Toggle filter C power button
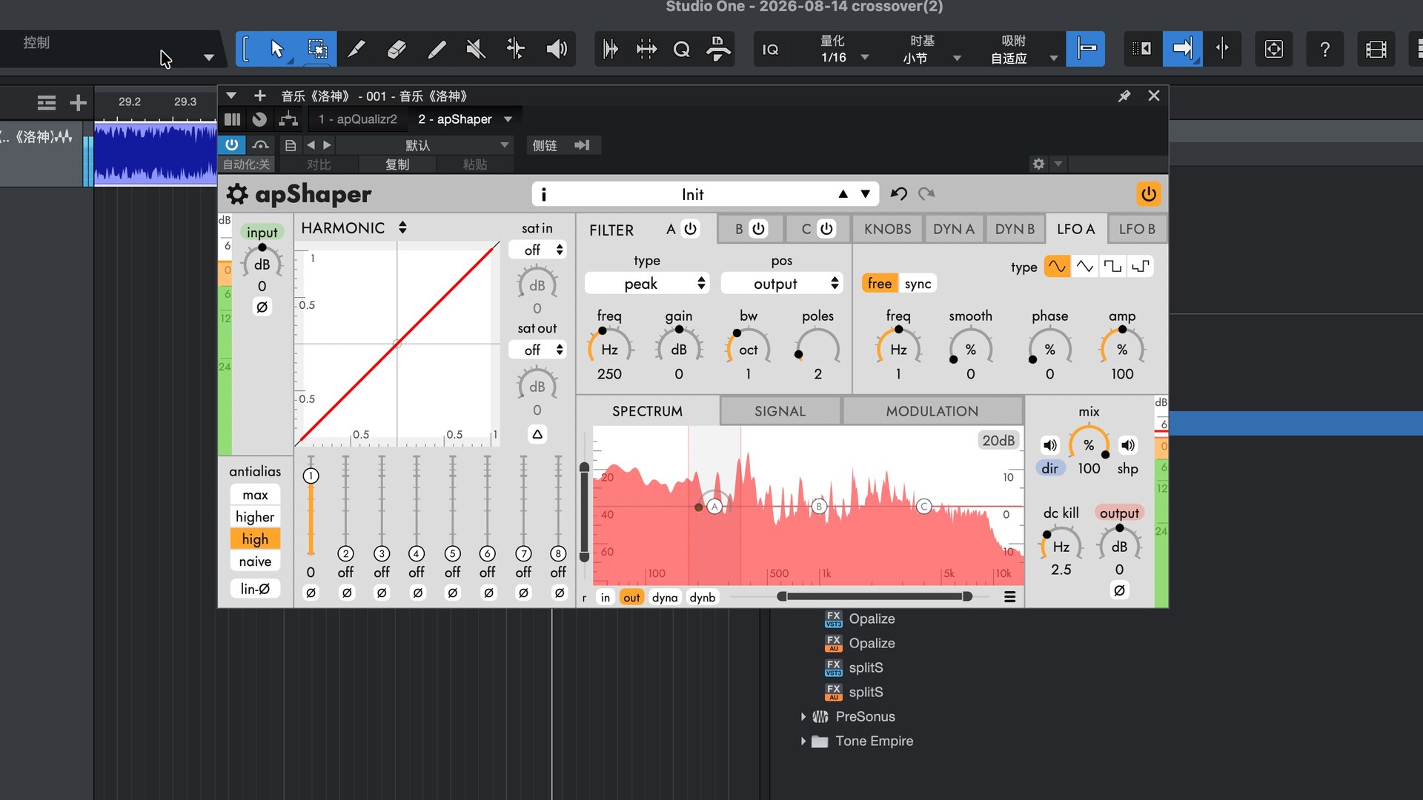1423x800 pixels. click(826, 229)
